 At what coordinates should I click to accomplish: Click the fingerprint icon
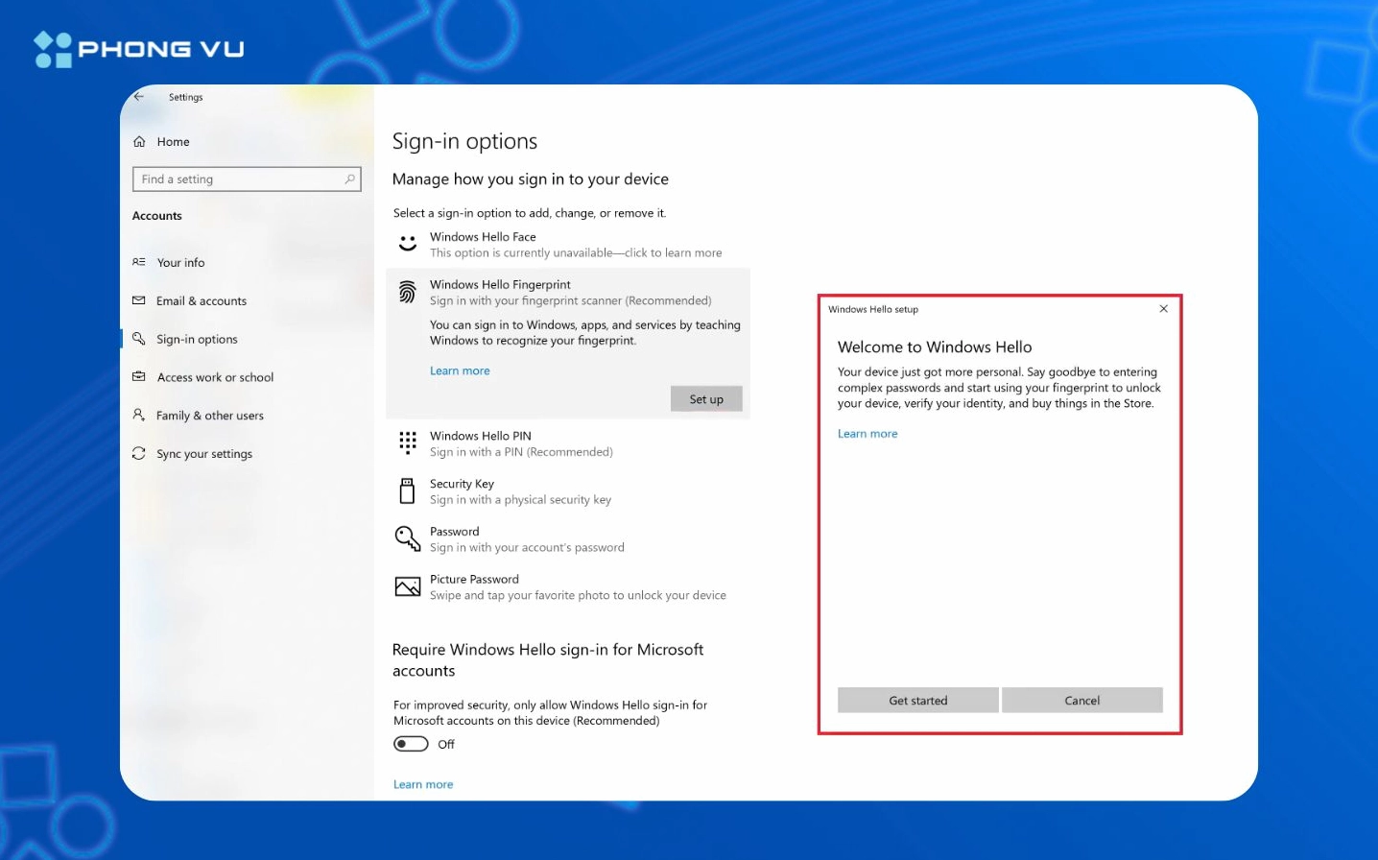point(408,292)
